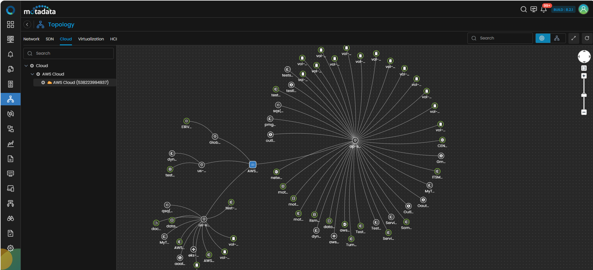Collapse the AWS Cloud tree node
Image resolution: width=593 pixels, height=270 pixels.
click(x=32, y=74)
